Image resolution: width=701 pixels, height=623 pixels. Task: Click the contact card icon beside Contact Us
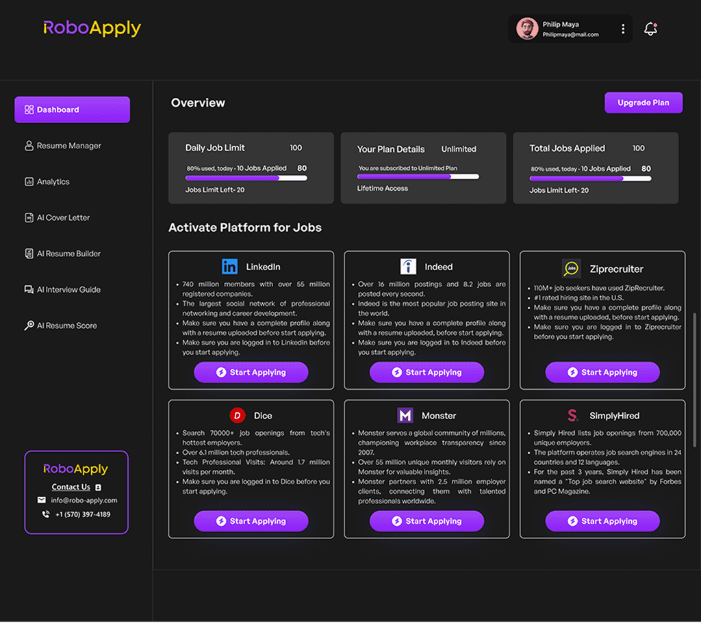pyautogui.click(x=99, y=488)
